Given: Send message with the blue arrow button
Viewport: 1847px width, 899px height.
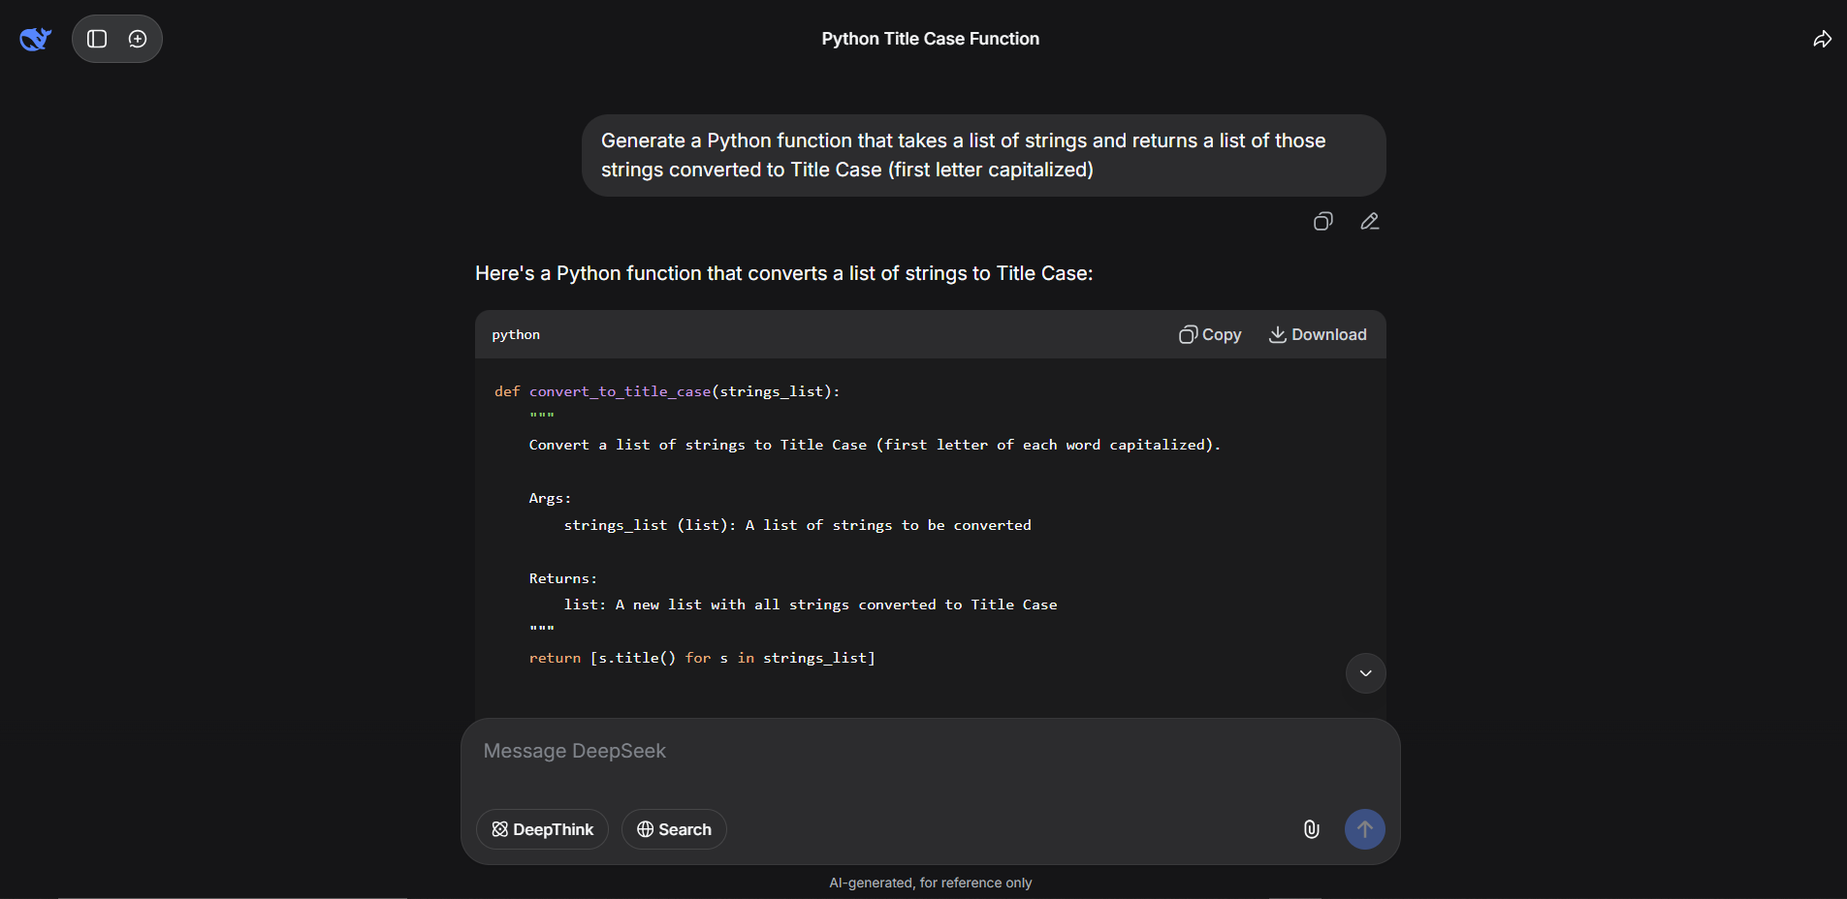Looking at the screenshot, I should 1364,829.
